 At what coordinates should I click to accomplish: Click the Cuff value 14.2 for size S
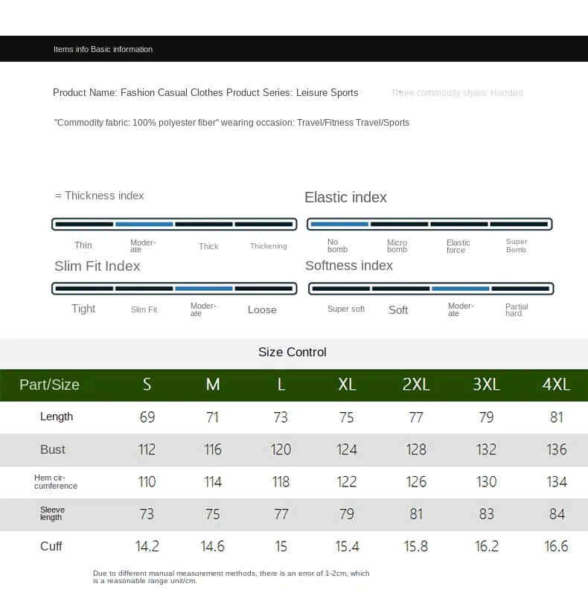pyautogui.click(x=147, y=546)
